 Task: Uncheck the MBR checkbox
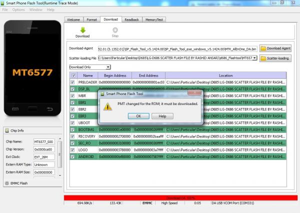[x=72, y=95]
